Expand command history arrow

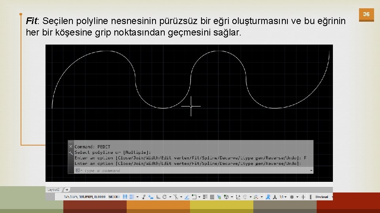(311, 170)
